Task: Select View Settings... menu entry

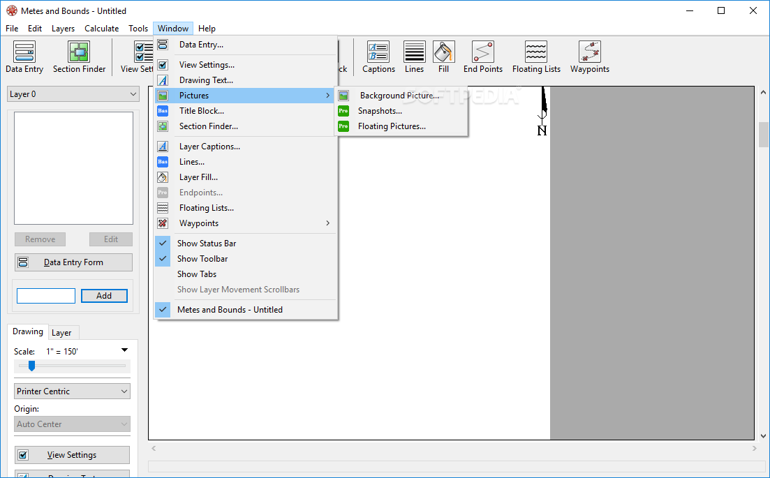Action: (246, 65)
